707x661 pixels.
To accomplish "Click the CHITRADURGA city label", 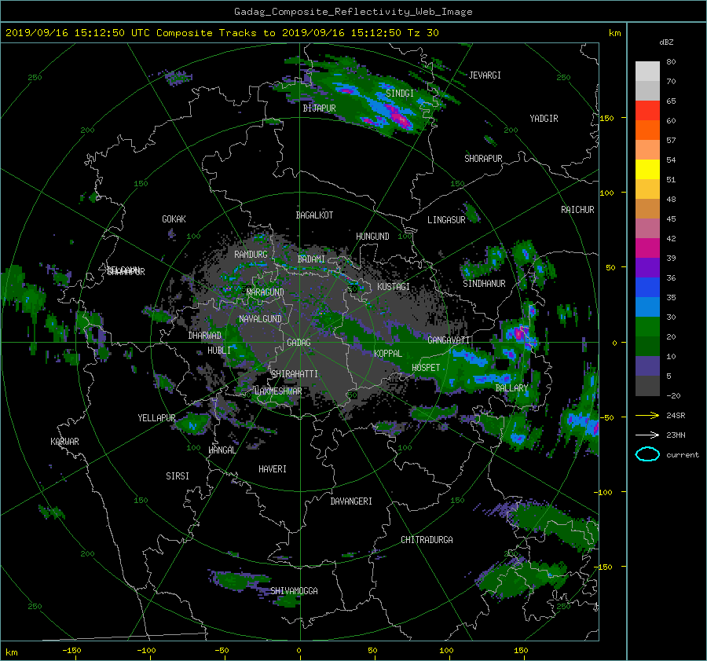I will [427, 540].
